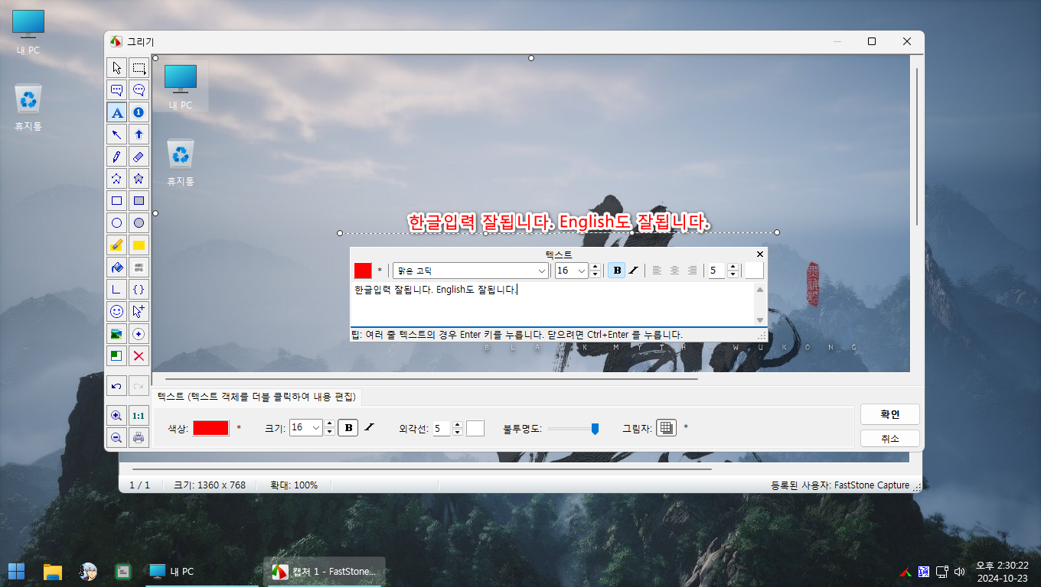Viewport: 1041px width, 587px height.
Task: Close the 텍스트 popup with X
Action: (760, 254)
